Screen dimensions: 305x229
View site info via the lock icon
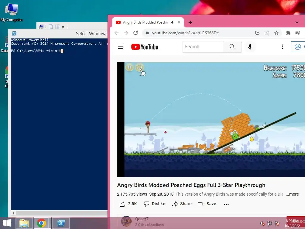147,33
